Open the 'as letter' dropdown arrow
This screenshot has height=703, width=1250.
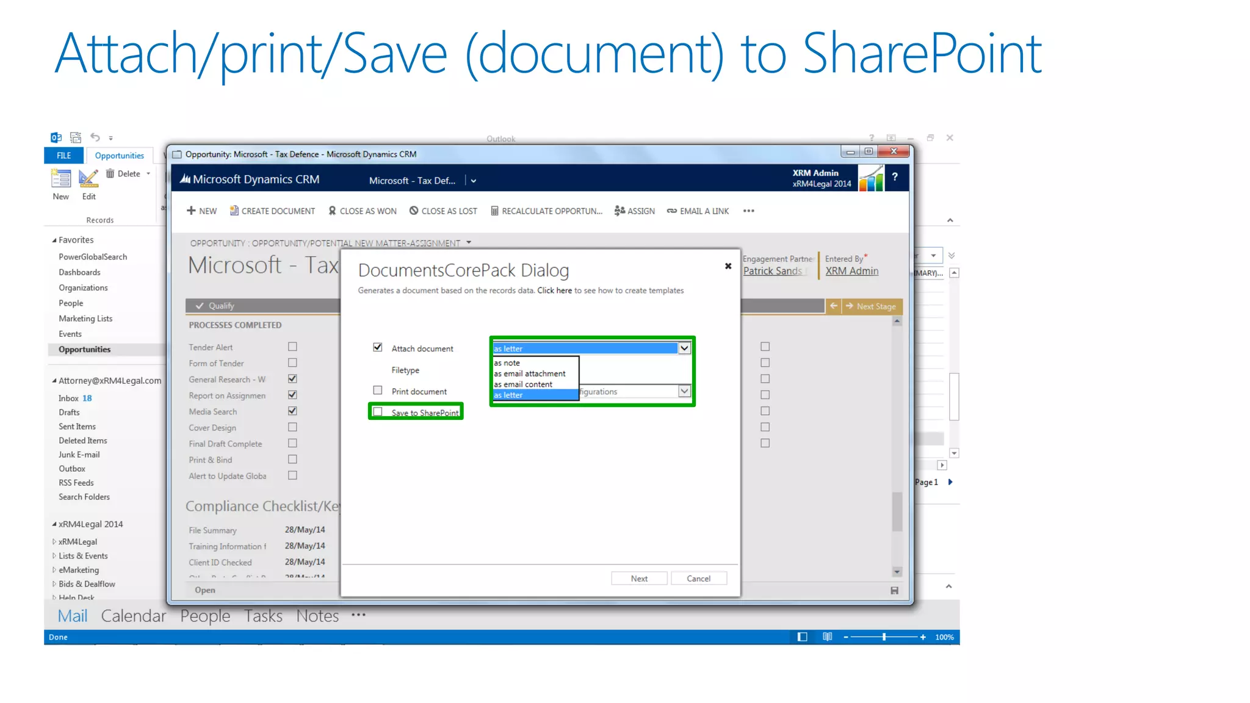click(684, 348)
